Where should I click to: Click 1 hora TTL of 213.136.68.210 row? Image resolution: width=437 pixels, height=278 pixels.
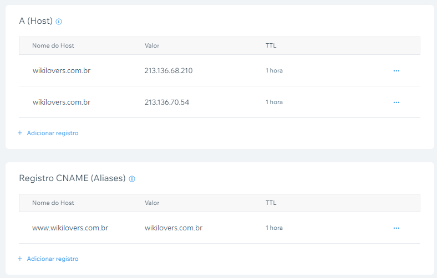tap(274, 71)
